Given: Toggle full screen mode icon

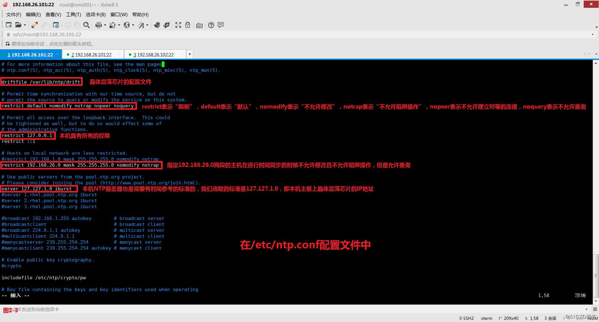Looking at the screenshot, I should click(178, 25).
